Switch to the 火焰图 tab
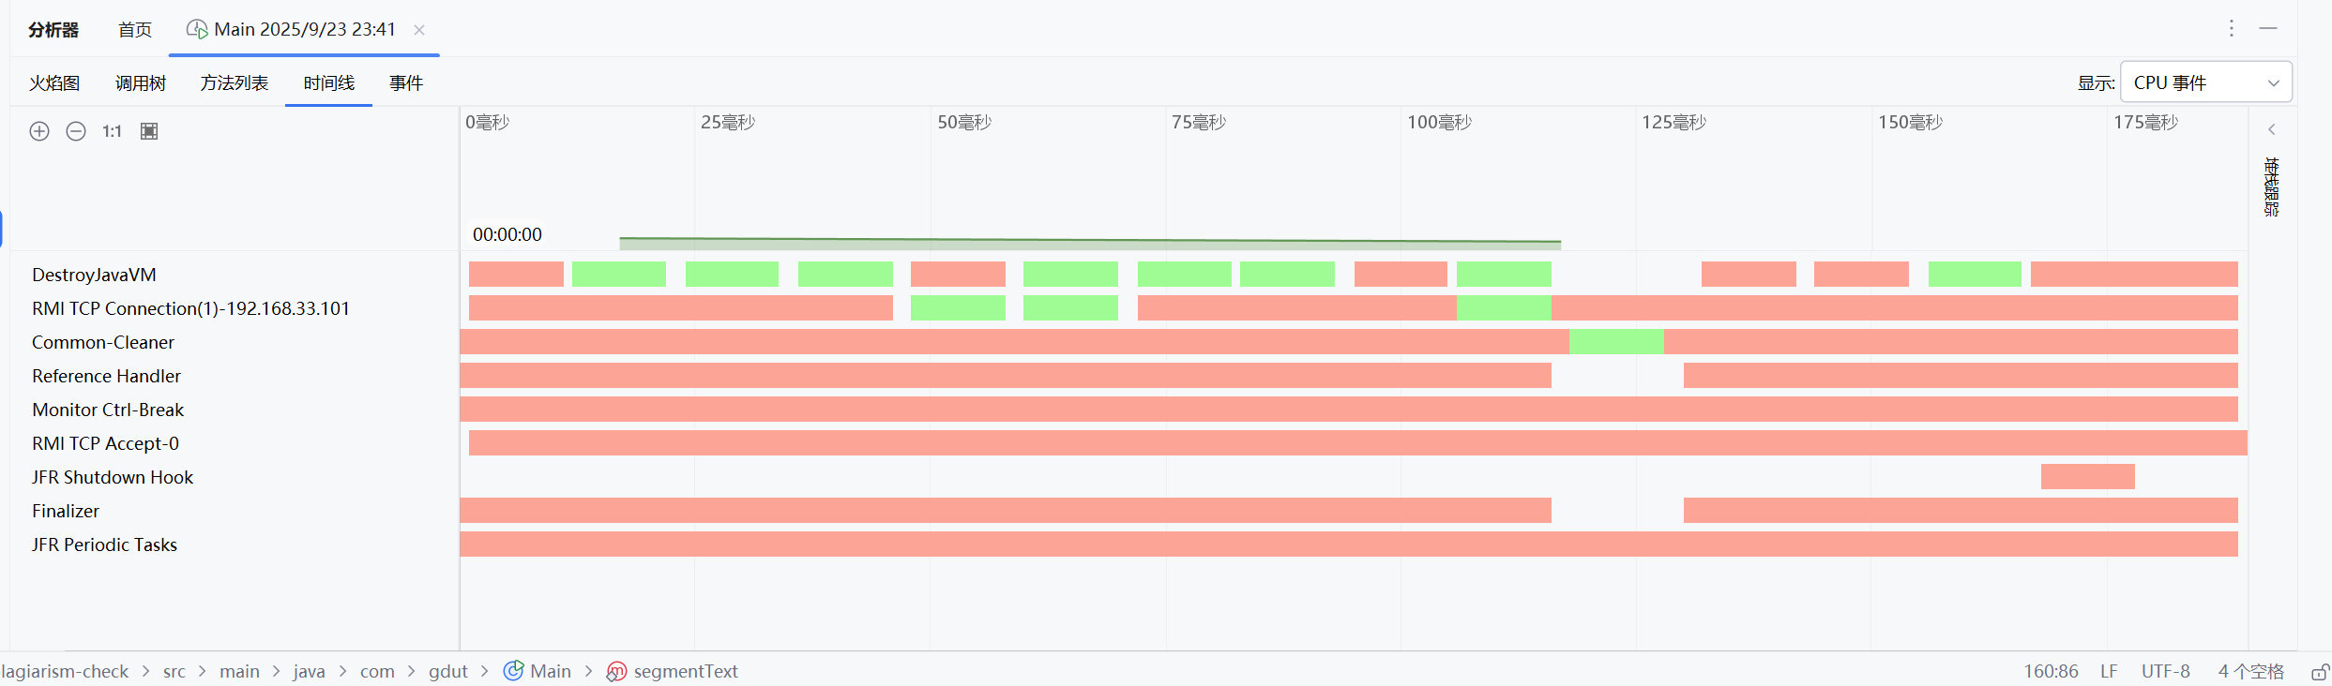This screenshot has height=686, width=2332. (54, 83)
